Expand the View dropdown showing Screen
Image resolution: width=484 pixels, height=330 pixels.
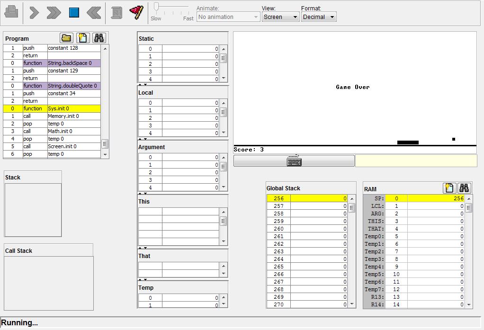pos(280,17)
